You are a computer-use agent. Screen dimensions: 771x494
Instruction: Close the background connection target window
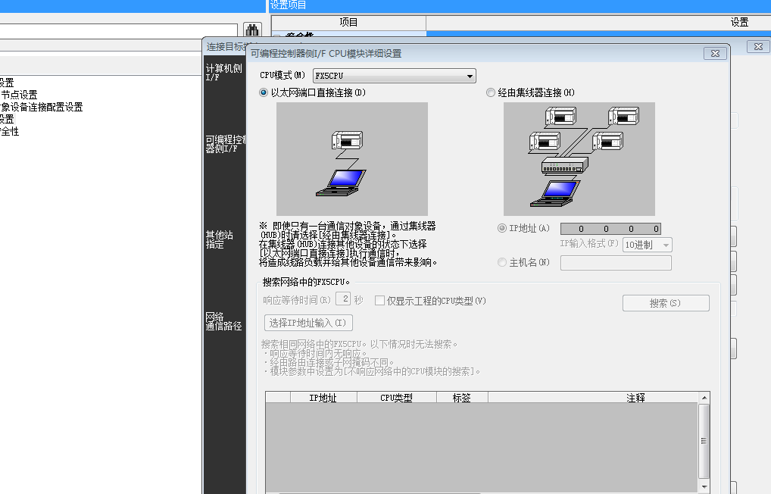point(757,47)
